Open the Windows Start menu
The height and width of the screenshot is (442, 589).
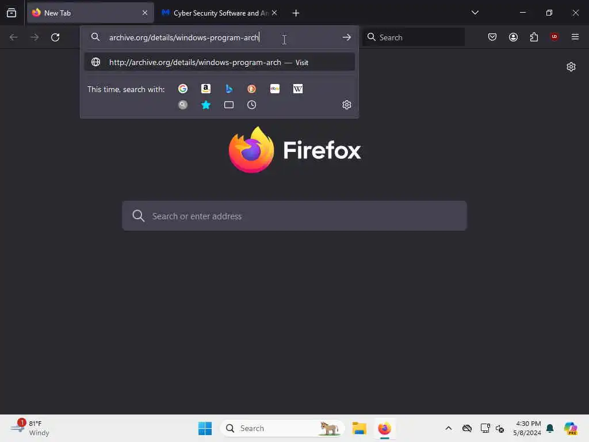205,428
